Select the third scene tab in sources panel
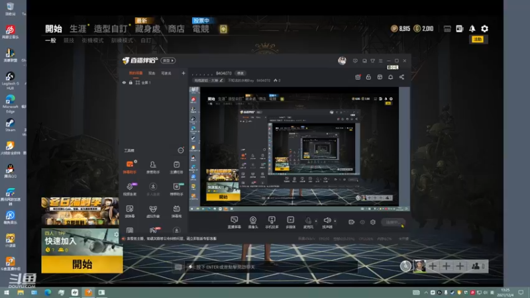Viewport: 530px width, 298px height. pyautogui.click(x=166, y=73)
